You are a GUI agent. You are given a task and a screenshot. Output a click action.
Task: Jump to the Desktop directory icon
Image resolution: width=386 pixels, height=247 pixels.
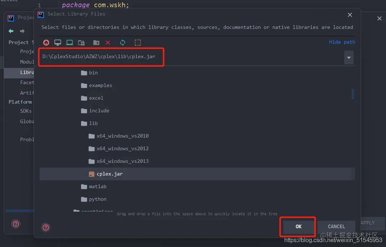coord(58,43)
